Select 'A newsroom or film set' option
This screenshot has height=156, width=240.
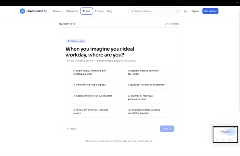point(92,111)
